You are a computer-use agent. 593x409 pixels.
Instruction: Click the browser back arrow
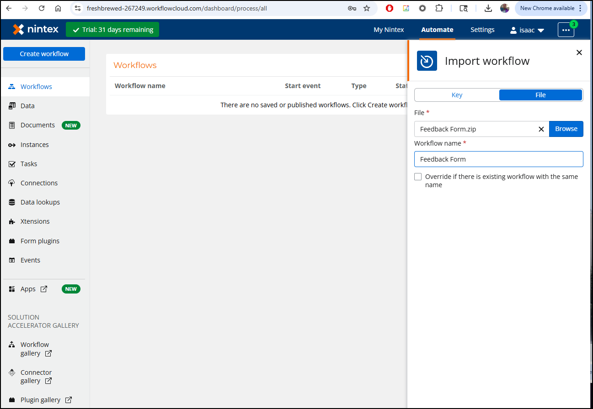(x=9, y=8)
